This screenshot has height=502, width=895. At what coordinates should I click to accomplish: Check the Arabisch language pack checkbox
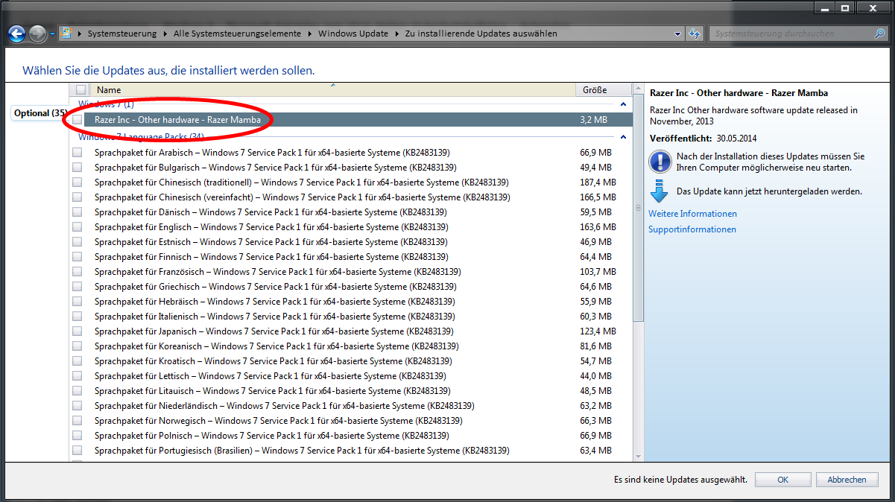(78, 153)
